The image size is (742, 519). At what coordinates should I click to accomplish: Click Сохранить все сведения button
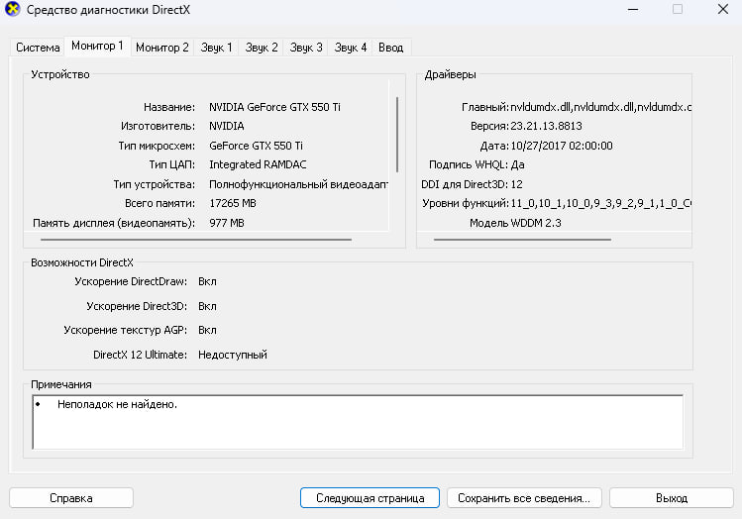[524, 498]
